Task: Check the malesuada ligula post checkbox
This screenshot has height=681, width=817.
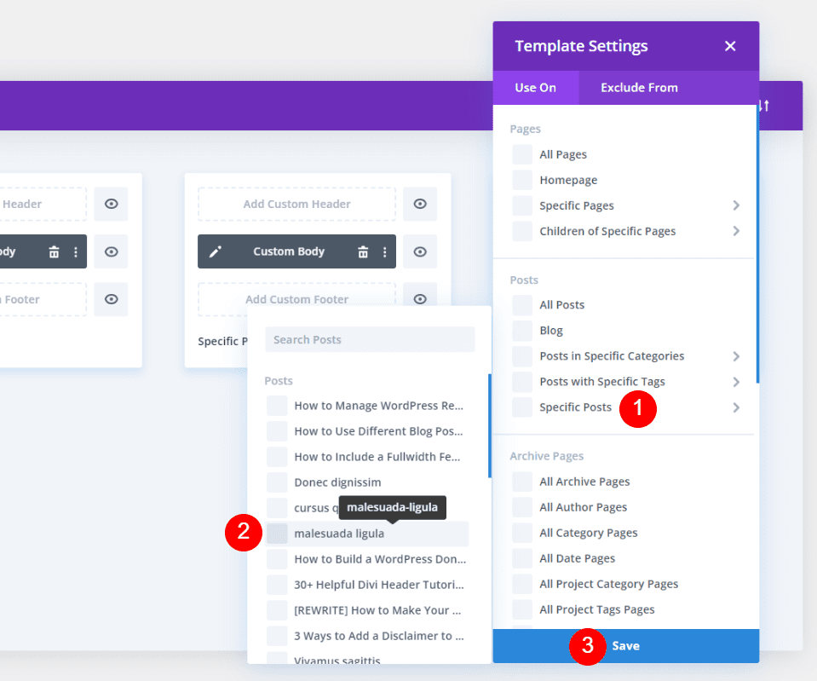Action: point(277,534)
